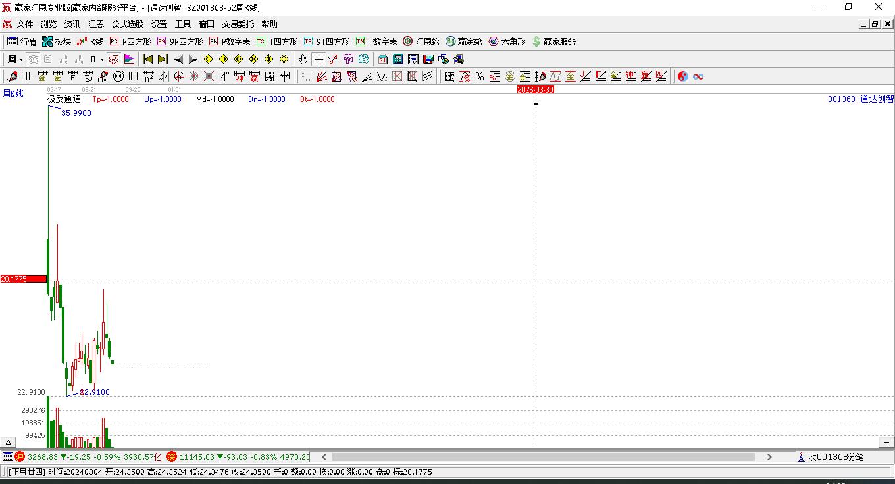895x484 pixels.
Task: Expand the sub-panel with bottom-left triangle button
Action: [9, 442]
